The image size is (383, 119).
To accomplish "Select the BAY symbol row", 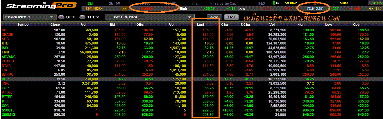I will 191,48.
